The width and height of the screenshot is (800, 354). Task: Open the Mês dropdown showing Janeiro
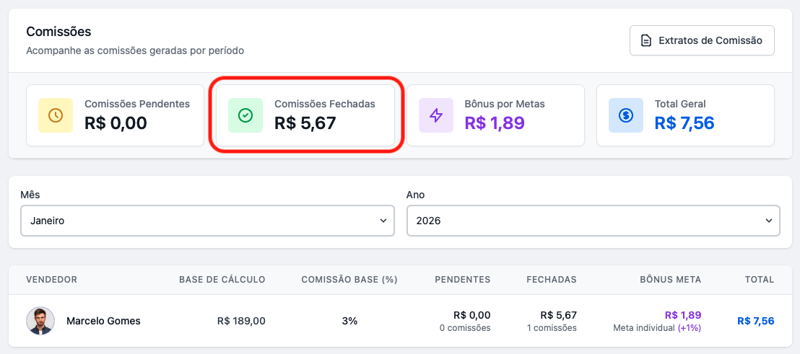pos(207,221)
